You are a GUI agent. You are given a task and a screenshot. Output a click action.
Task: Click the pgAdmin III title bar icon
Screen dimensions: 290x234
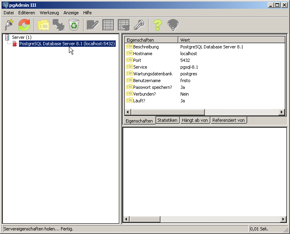coord(6,5)
